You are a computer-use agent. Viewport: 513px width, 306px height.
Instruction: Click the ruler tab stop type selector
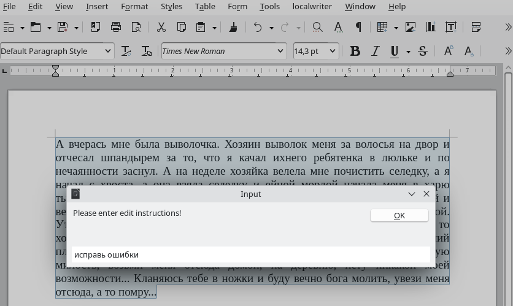click(x=4, y=71)
